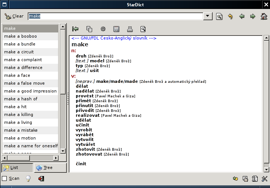Go forward with the right green arrow

tap(252, 16)
